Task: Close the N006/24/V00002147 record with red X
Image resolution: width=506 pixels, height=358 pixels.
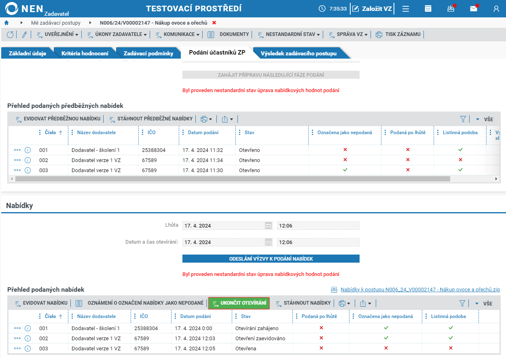Action: point(214,23)
